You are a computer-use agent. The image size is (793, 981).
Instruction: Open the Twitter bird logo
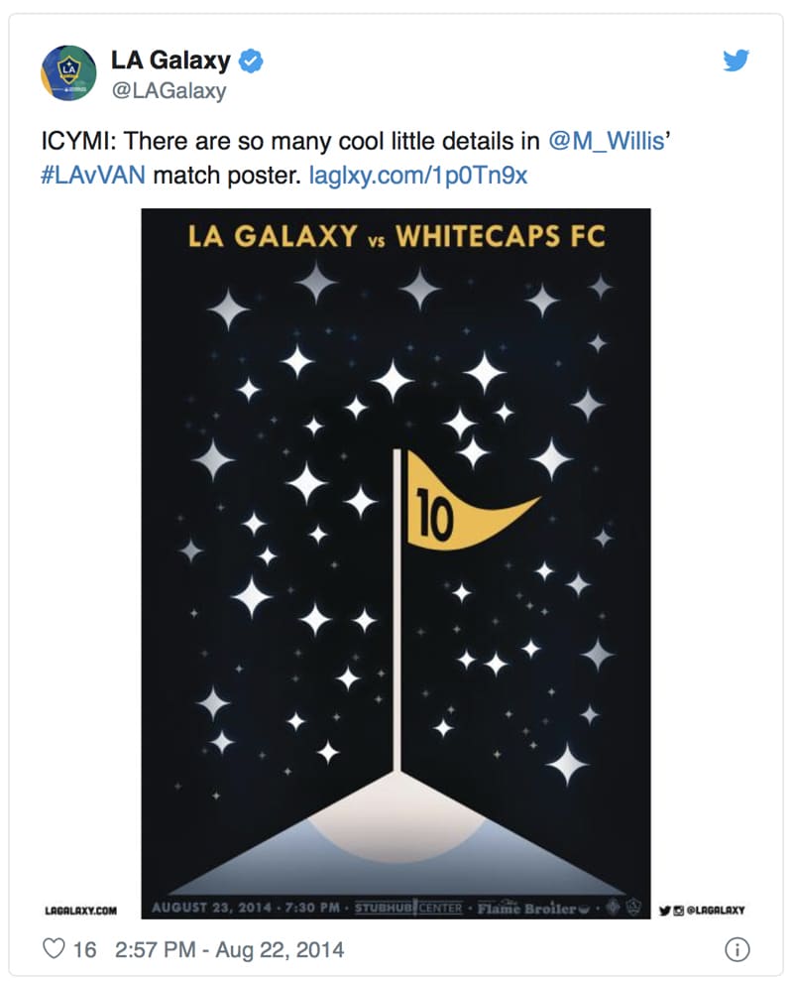click(x=736, y=61)
